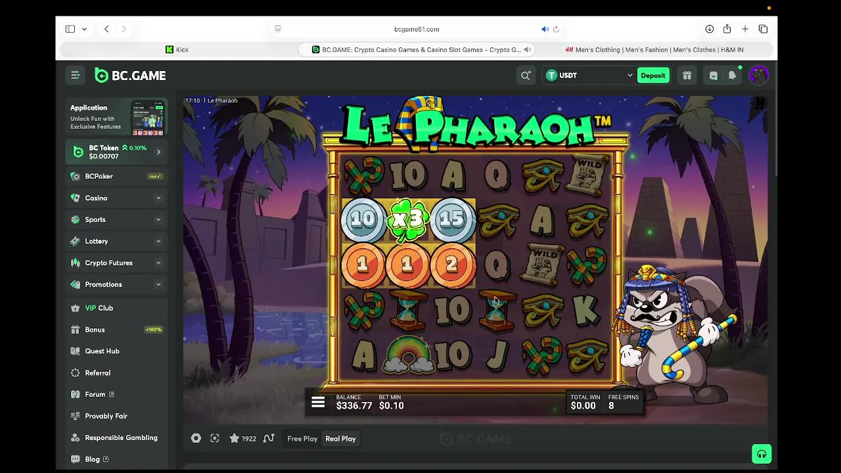Open the USDT currency dropdown
Image resolution: width=841 pixels, height=473 pixels.
coord(589,76)
